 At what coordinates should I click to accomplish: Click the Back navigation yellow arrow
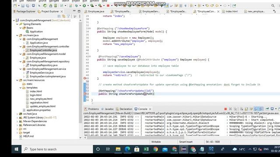[x=217, y=6]
